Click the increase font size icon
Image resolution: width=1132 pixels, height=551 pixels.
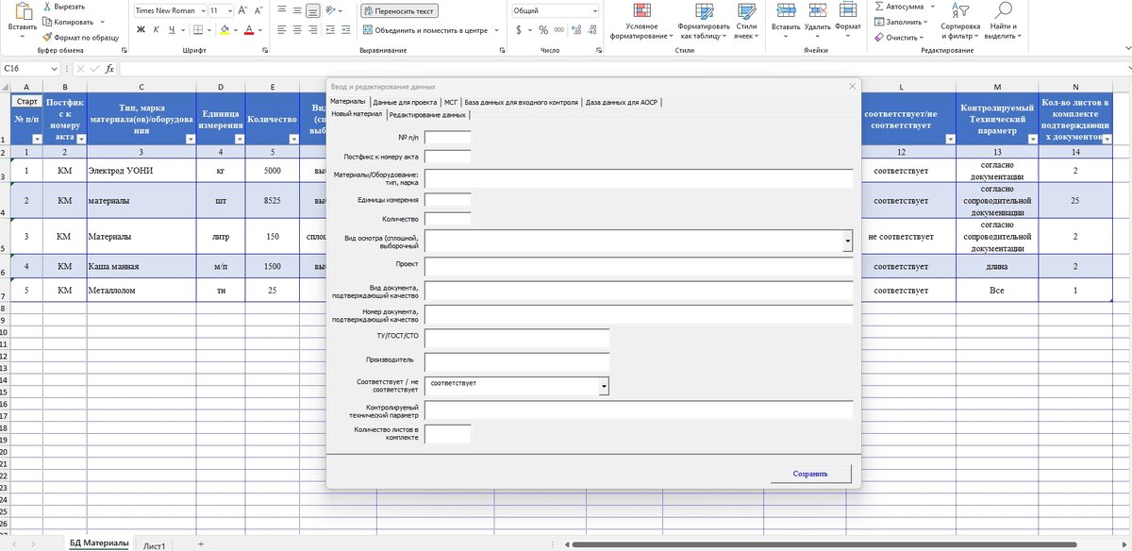pos(243,10)
